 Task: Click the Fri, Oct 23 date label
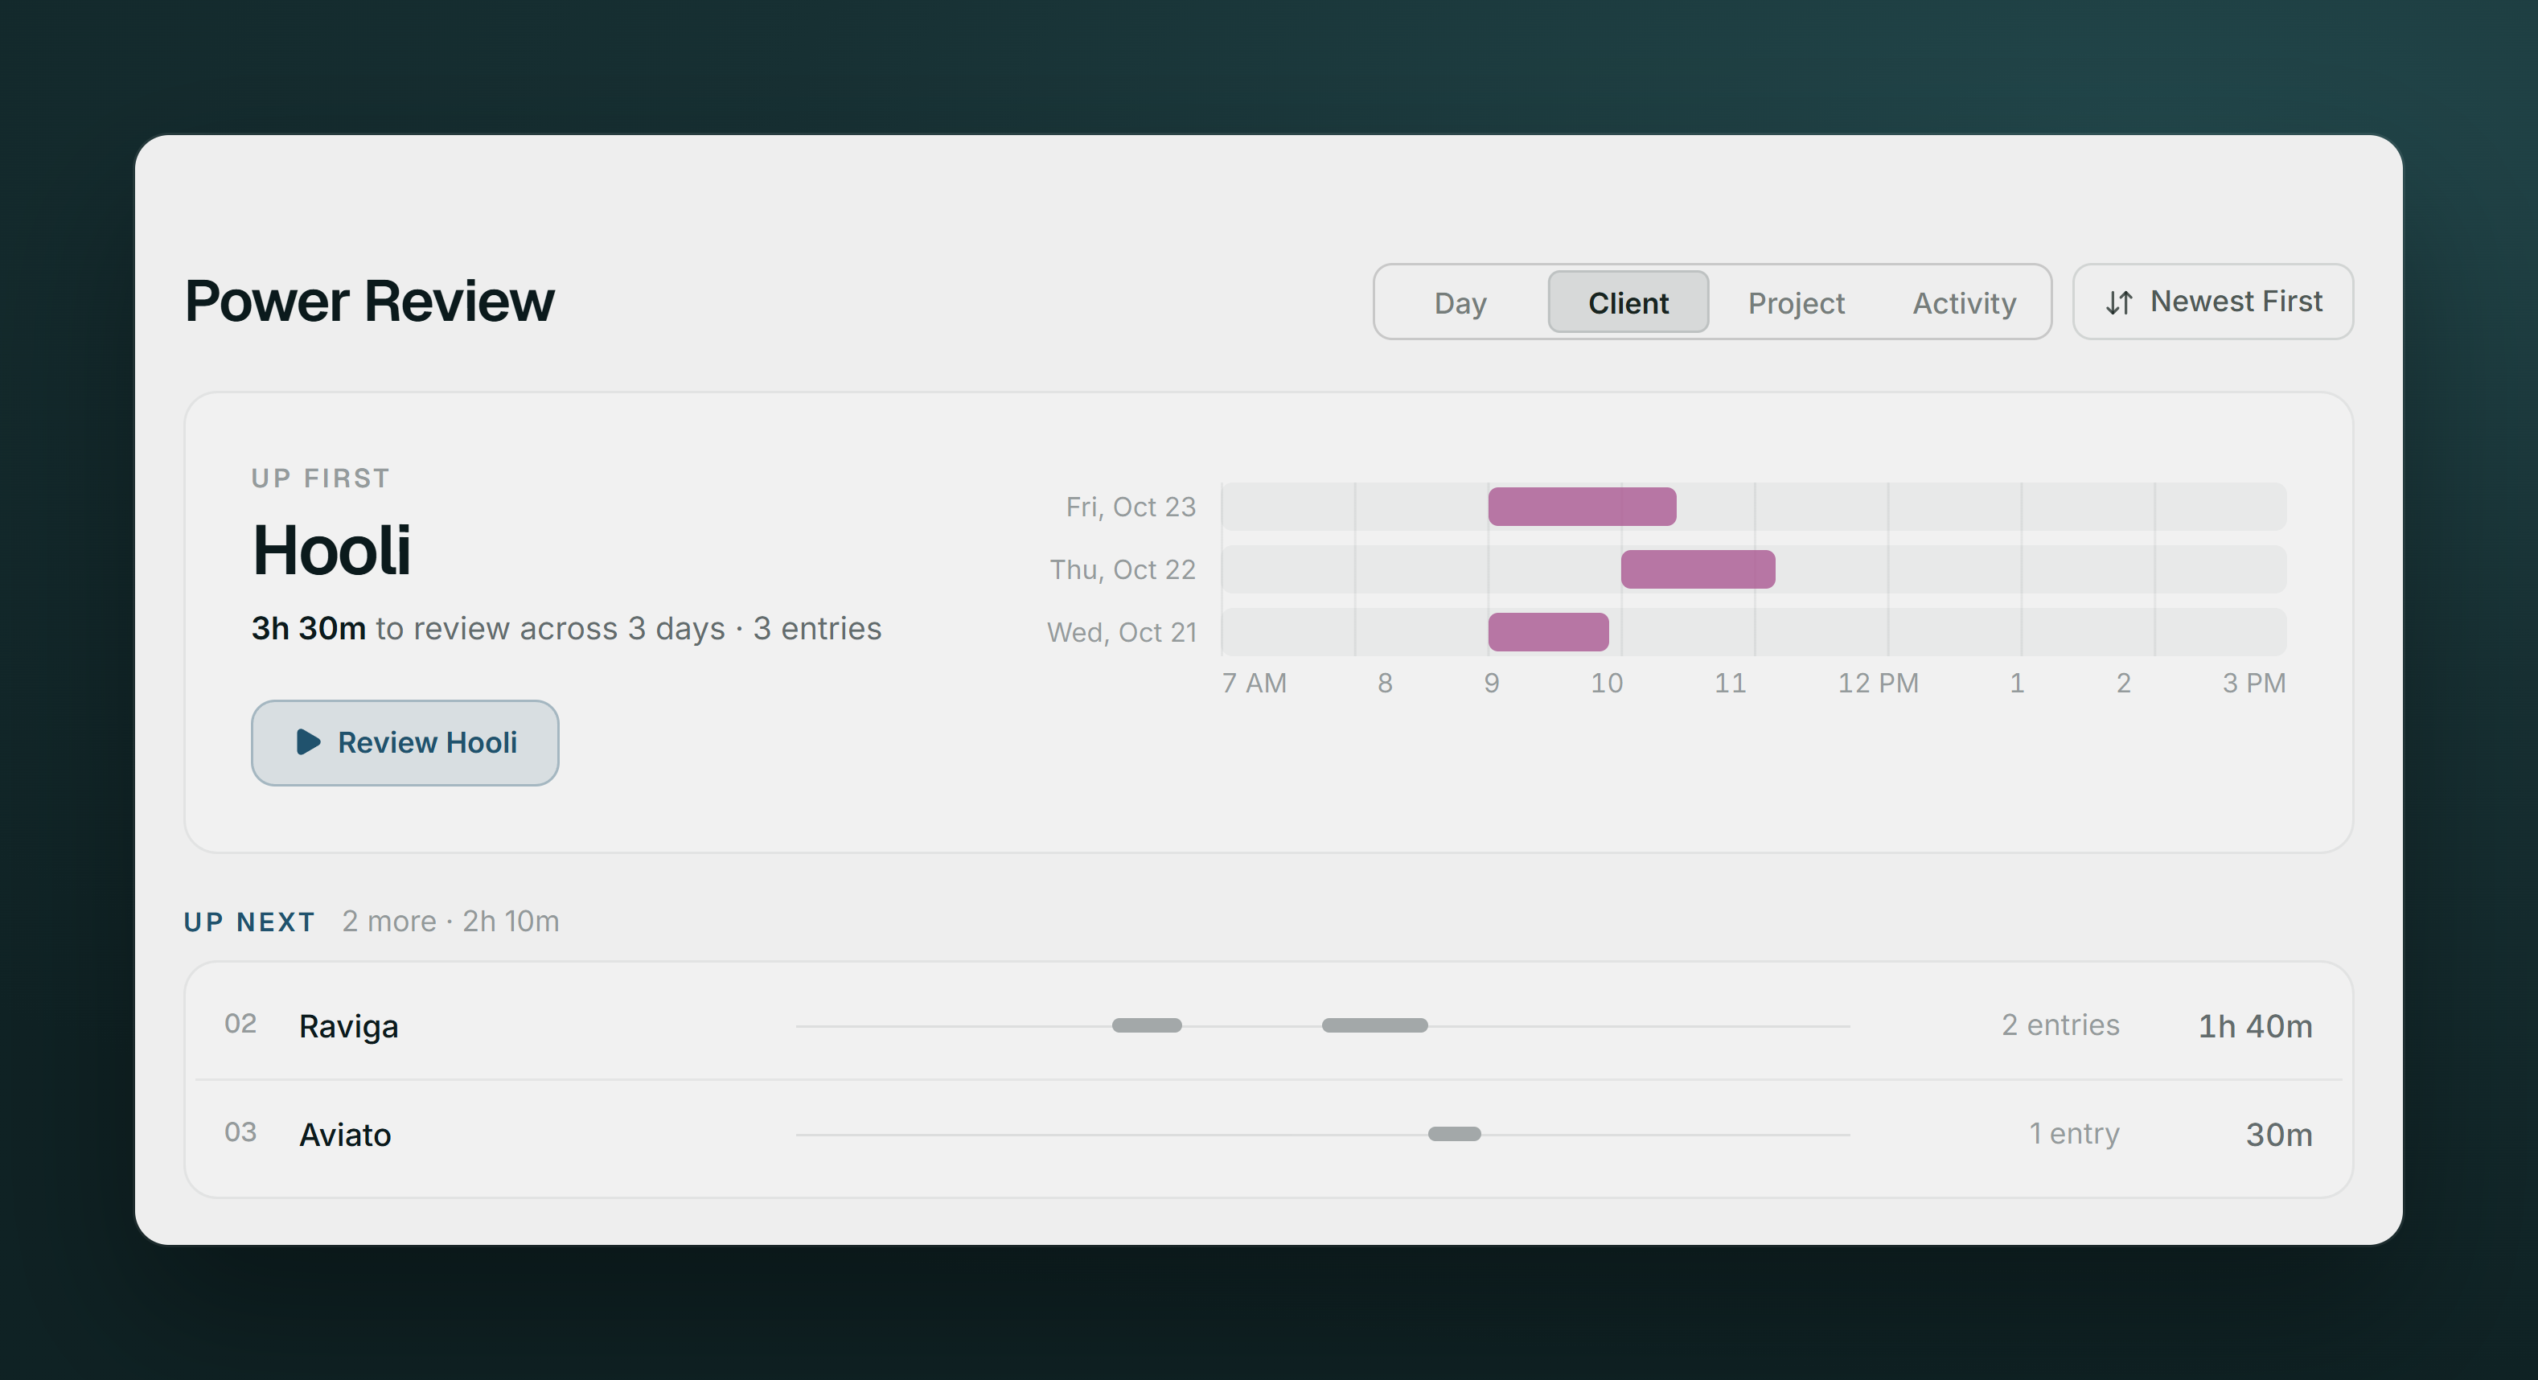click(1131, 507)
